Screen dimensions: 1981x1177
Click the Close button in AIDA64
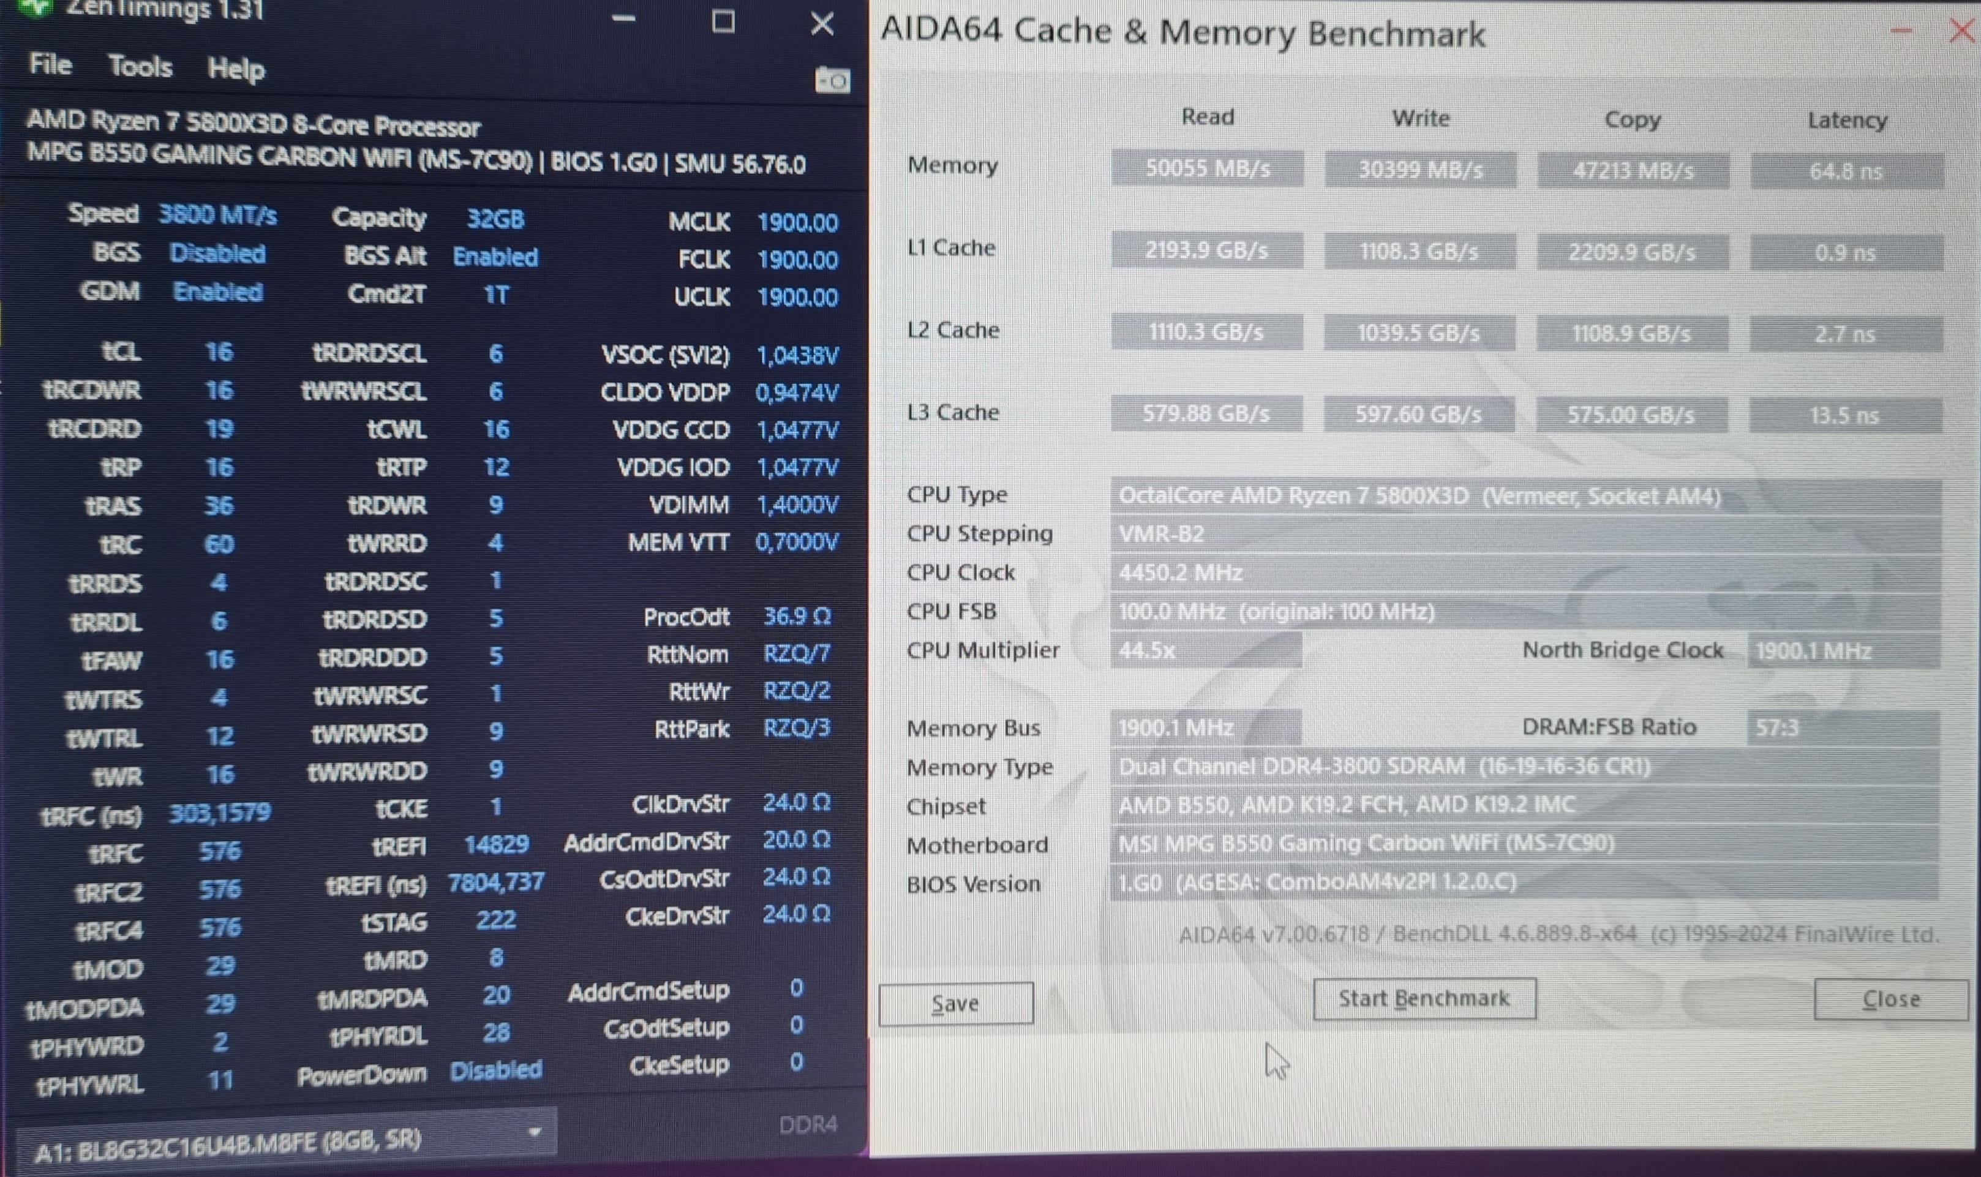tap(1890, 999)
